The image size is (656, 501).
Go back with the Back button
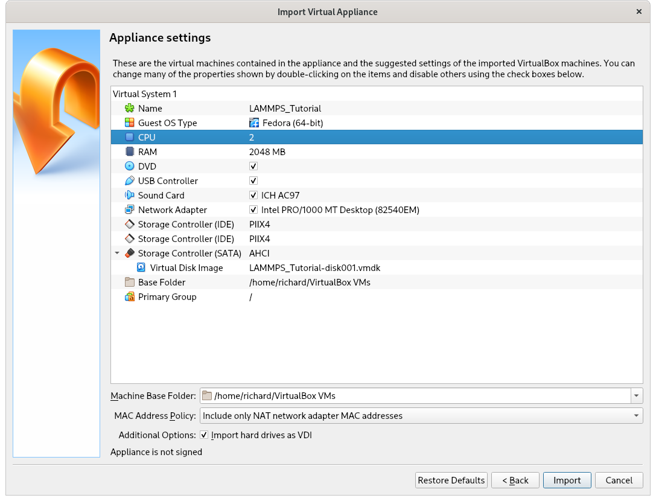tap(515, 480)
